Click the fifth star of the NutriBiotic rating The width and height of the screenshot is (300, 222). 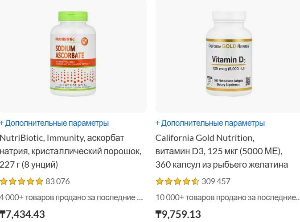(x=39, y=181)
